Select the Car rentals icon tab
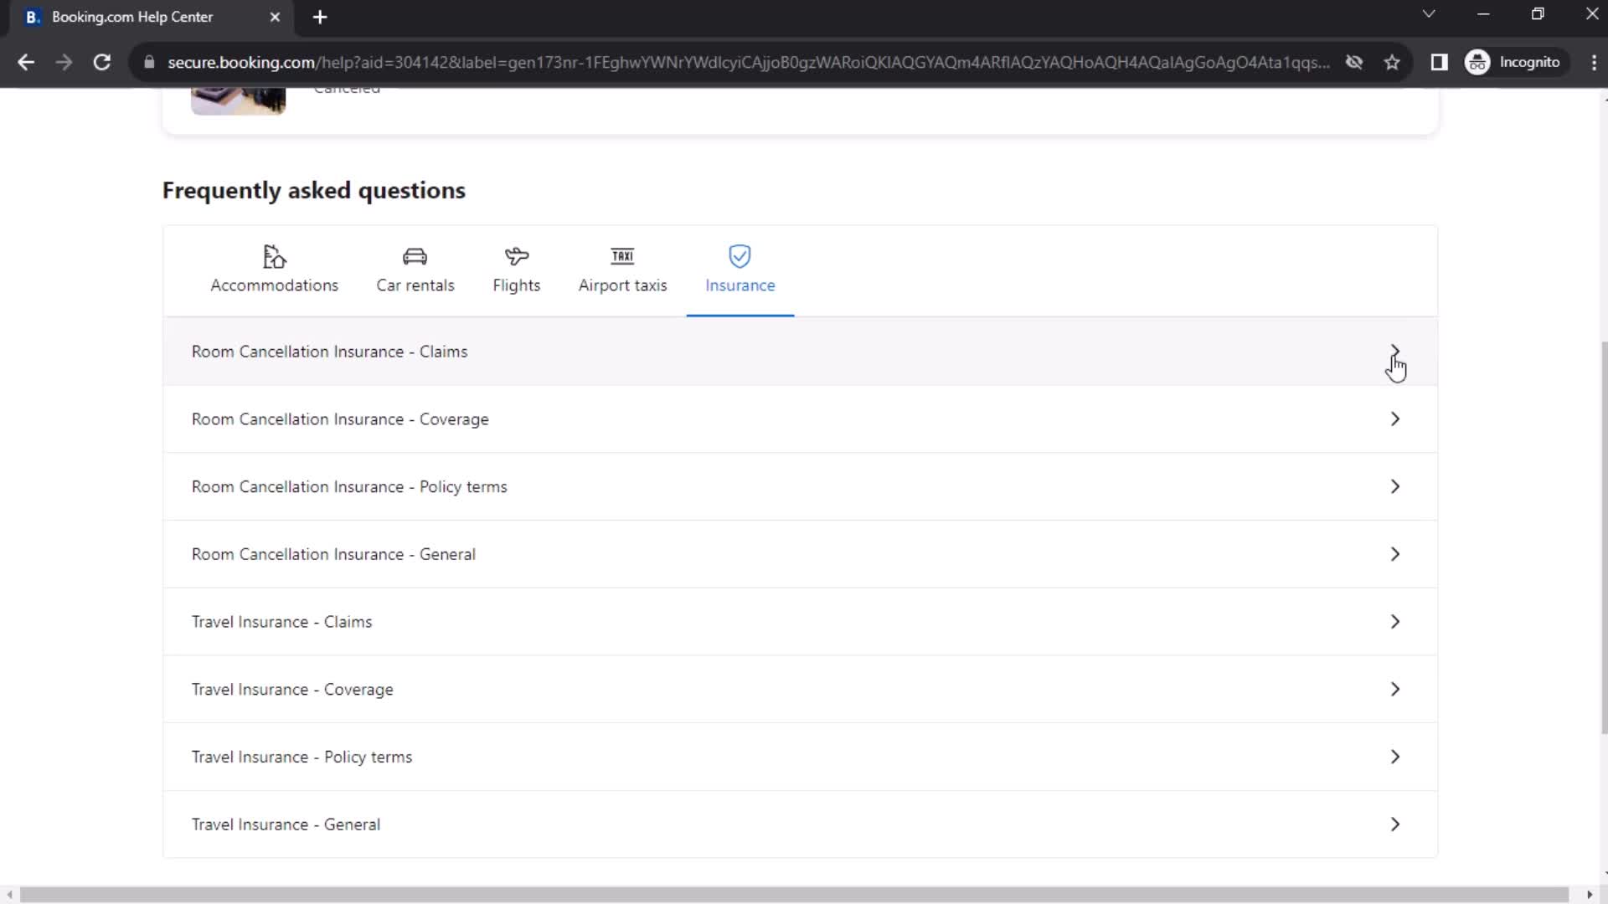Screen dimensions: 1608x904 point(415,268)
